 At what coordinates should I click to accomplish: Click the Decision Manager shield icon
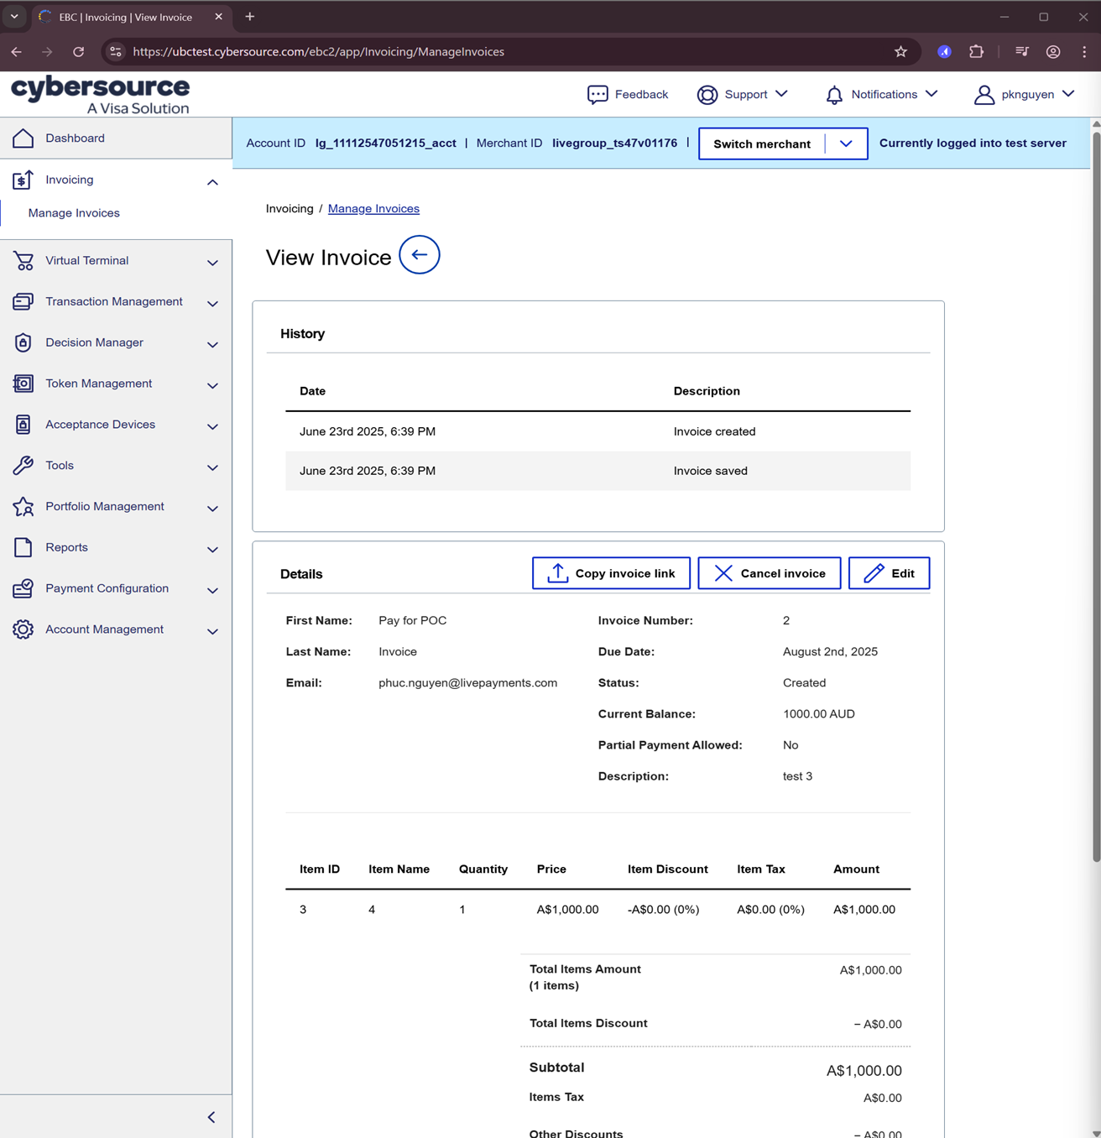point(23,342)
